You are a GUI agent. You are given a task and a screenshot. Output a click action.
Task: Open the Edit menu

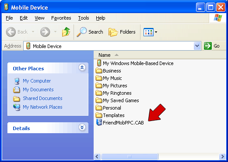point(24,18)
